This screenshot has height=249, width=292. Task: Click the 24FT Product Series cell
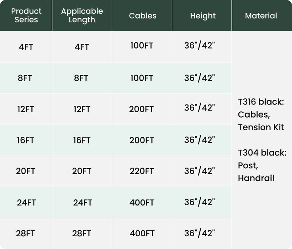pos(26,202)
